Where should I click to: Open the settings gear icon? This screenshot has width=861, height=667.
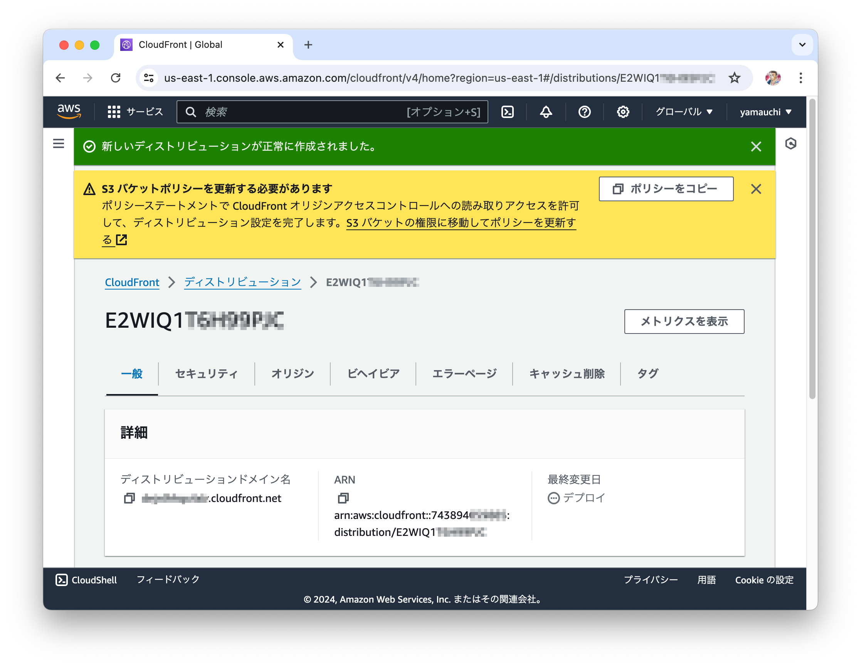[622, 112]
